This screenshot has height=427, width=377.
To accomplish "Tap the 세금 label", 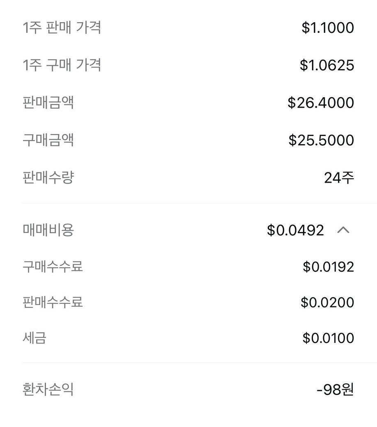I will tap(34, 338).
